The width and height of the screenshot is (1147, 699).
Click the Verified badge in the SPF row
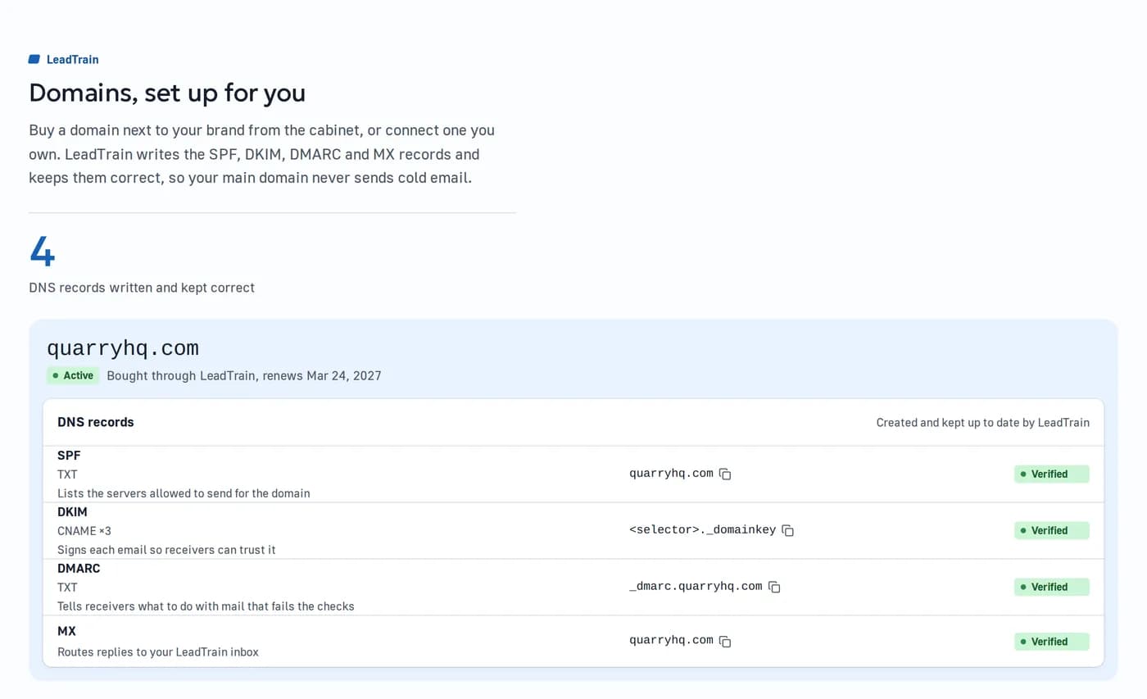point(1052,474)
